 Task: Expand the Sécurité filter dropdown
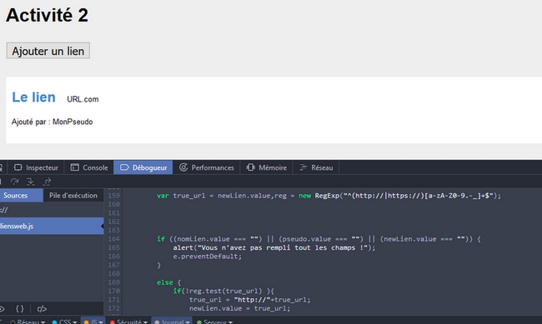pos(128,322)
